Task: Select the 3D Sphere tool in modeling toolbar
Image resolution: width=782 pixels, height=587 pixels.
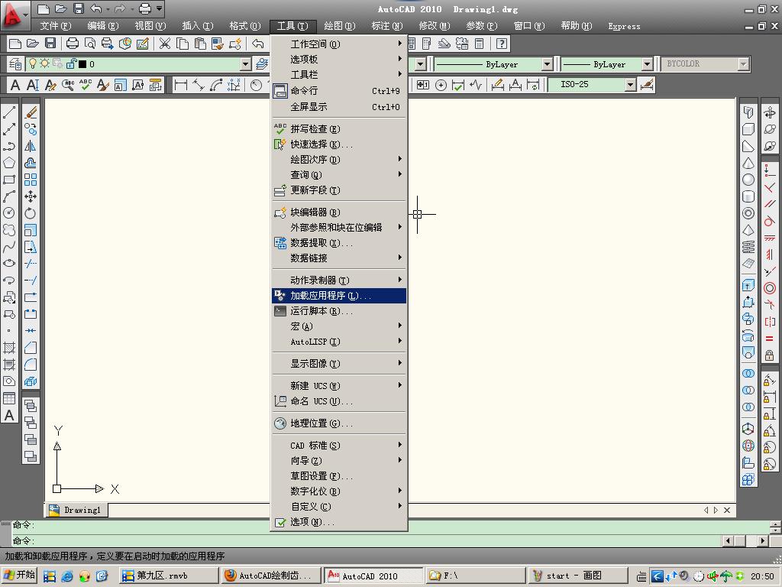Action: [x=748, y=180]
